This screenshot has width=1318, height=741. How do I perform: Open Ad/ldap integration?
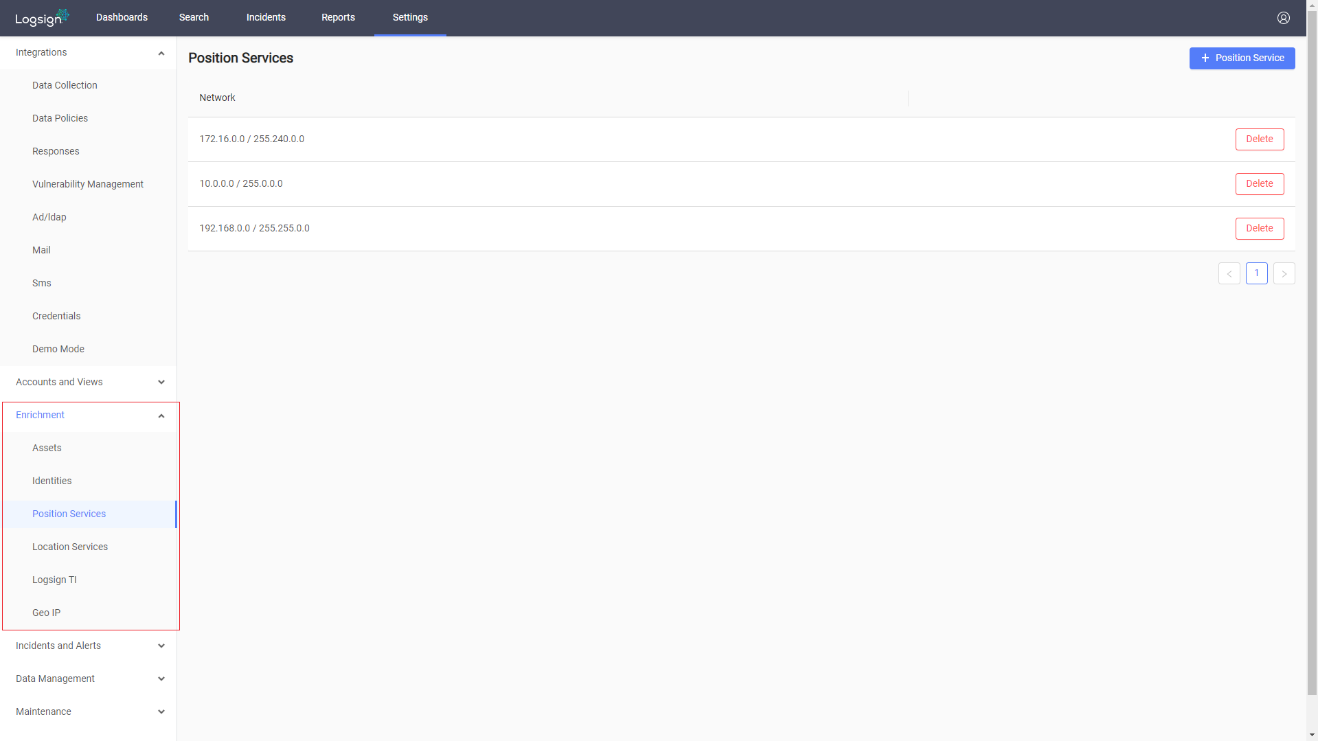pyautogui.click(x=89, y=218)
